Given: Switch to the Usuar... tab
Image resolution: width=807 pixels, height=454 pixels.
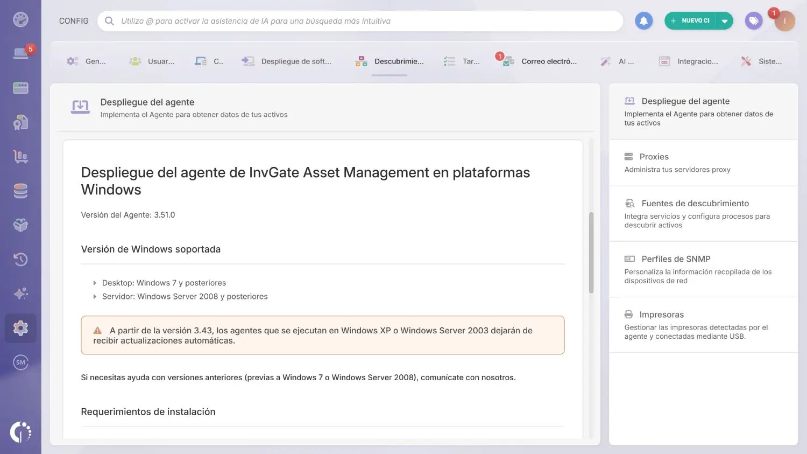Looking at the screenshot, I should [x=152, y=61].
